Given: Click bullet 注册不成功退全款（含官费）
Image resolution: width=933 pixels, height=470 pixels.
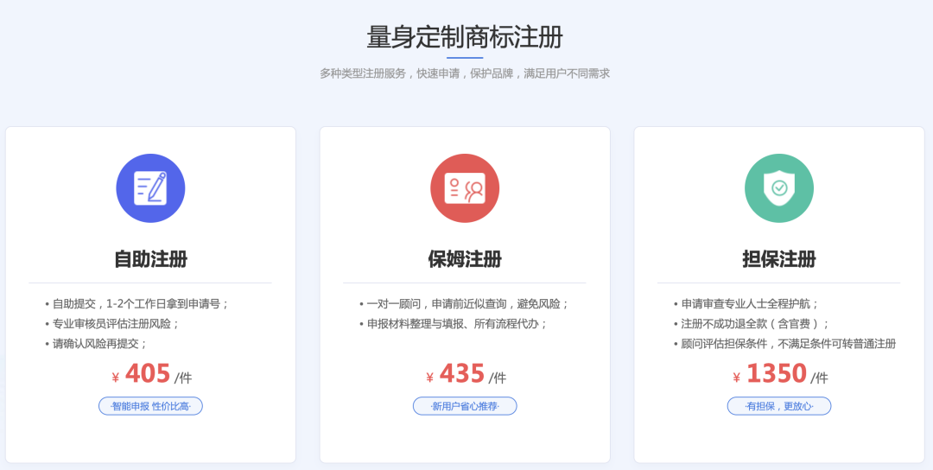Looking at the screenshot, I should pyautogui.click(x=755, y=324).
